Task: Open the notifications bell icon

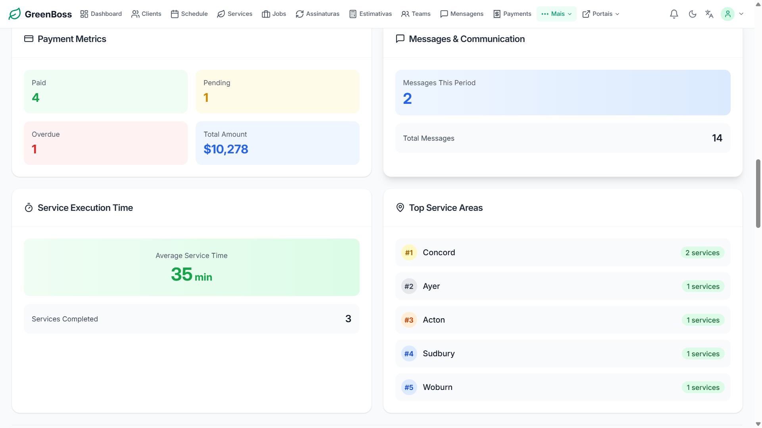Action: [x=674, y=14]
